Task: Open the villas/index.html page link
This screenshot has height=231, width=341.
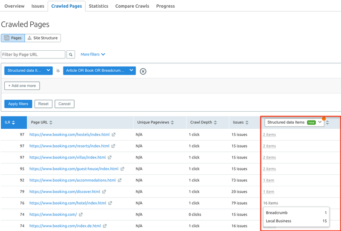Action: click(x=67, y=157)
